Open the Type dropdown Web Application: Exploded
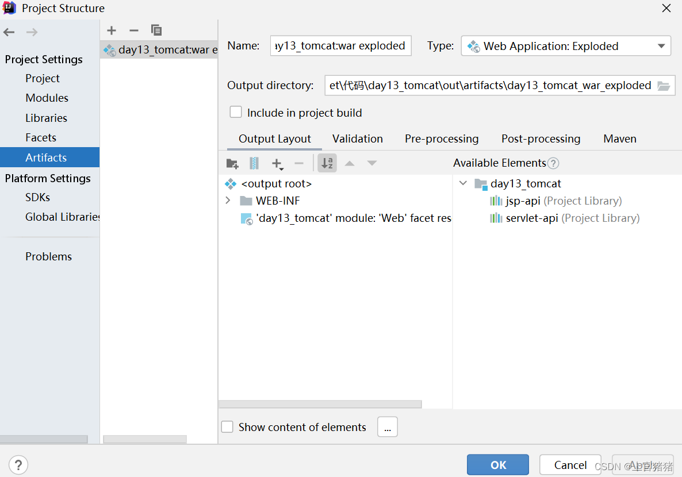 click(x=566, y=45)
